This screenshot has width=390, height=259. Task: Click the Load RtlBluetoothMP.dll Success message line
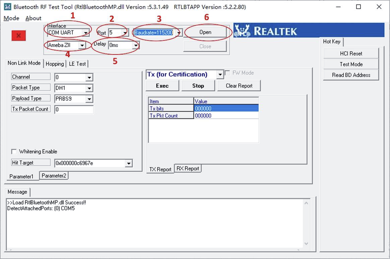tap(47, 203)
